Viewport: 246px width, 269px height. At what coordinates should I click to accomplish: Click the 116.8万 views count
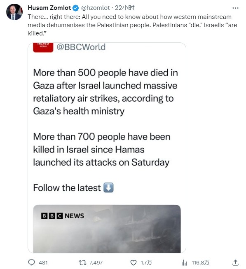[201, 262]
